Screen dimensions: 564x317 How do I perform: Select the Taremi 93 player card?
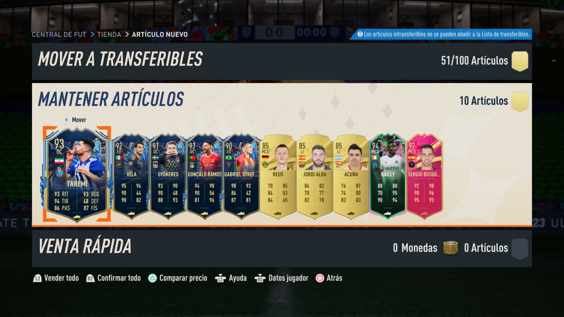point(77,174)
